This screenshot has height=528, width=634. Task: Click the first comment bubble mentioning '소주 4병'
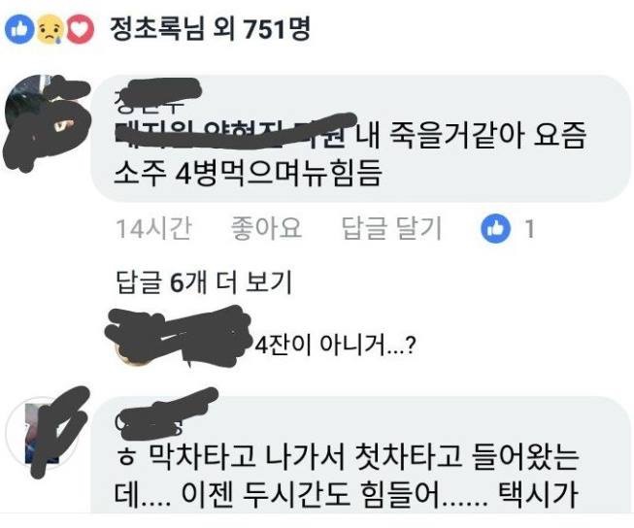click(x=360, y=138)
